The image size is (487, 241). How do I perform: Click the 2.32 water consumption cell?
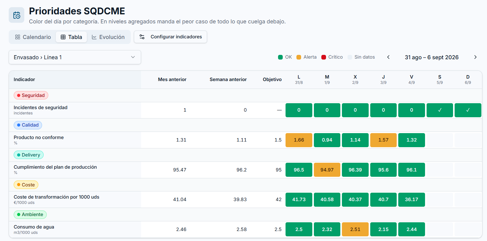pos(327,229)
